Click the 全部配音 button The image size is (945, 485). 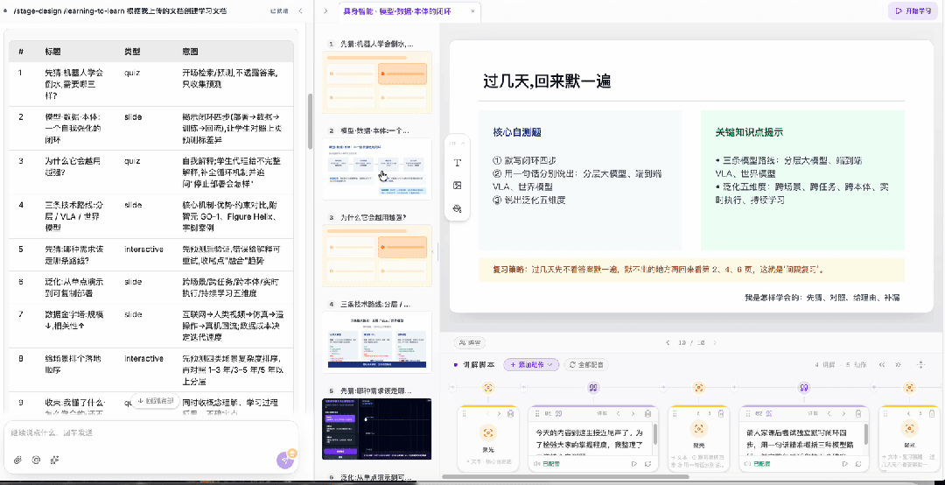coord(585,365)
